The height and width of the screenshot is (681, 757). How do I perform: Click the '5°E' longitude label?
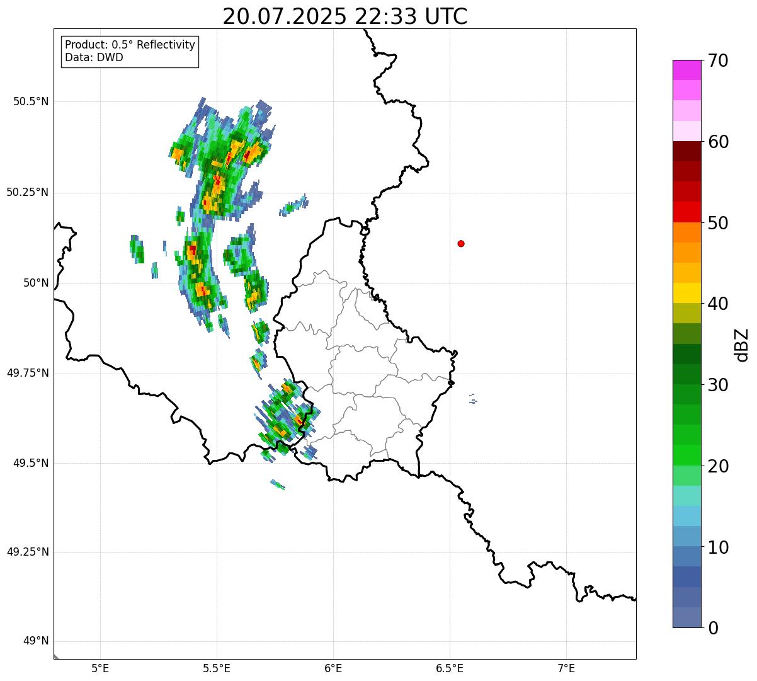point(100,668)
